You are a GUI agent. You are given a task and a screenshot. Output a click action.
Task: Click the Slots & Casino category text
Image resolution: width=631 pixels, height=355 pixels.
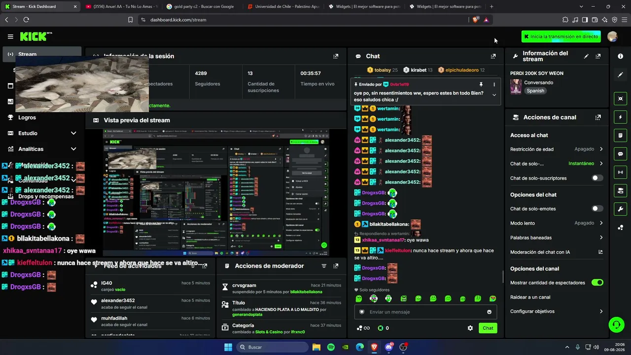(x=269, y=332)
